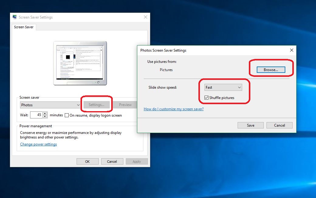The width and height of the screenshot is (316, 198).
Task: Switch to the Screen Saver tab
Action: coord(24,27)
